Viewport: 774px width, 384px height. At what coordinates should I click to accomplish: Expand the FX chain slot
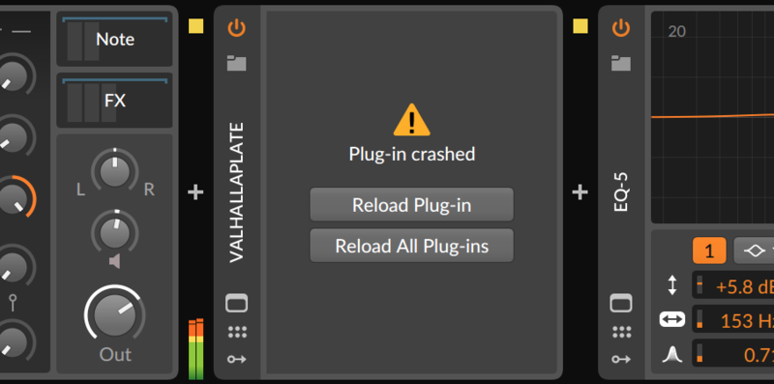click(x=114, y=101)
